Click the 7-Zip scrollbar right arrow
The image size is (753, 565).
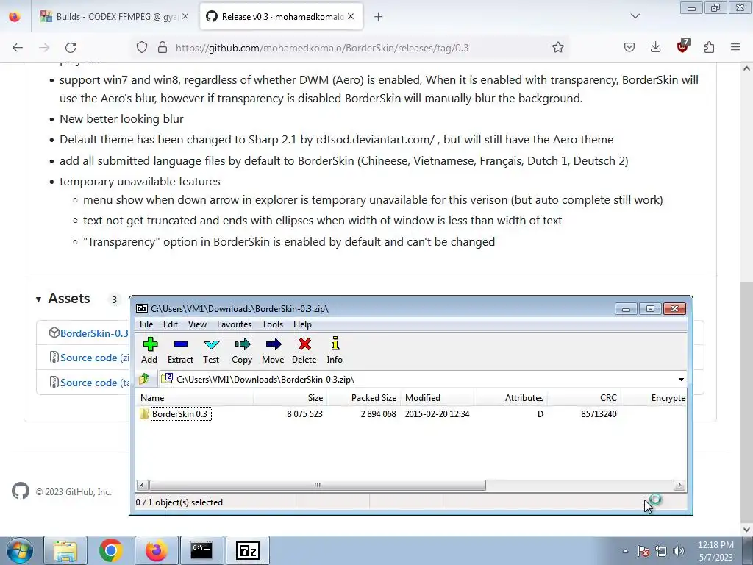pyautogui.click(x=679, y=486)
